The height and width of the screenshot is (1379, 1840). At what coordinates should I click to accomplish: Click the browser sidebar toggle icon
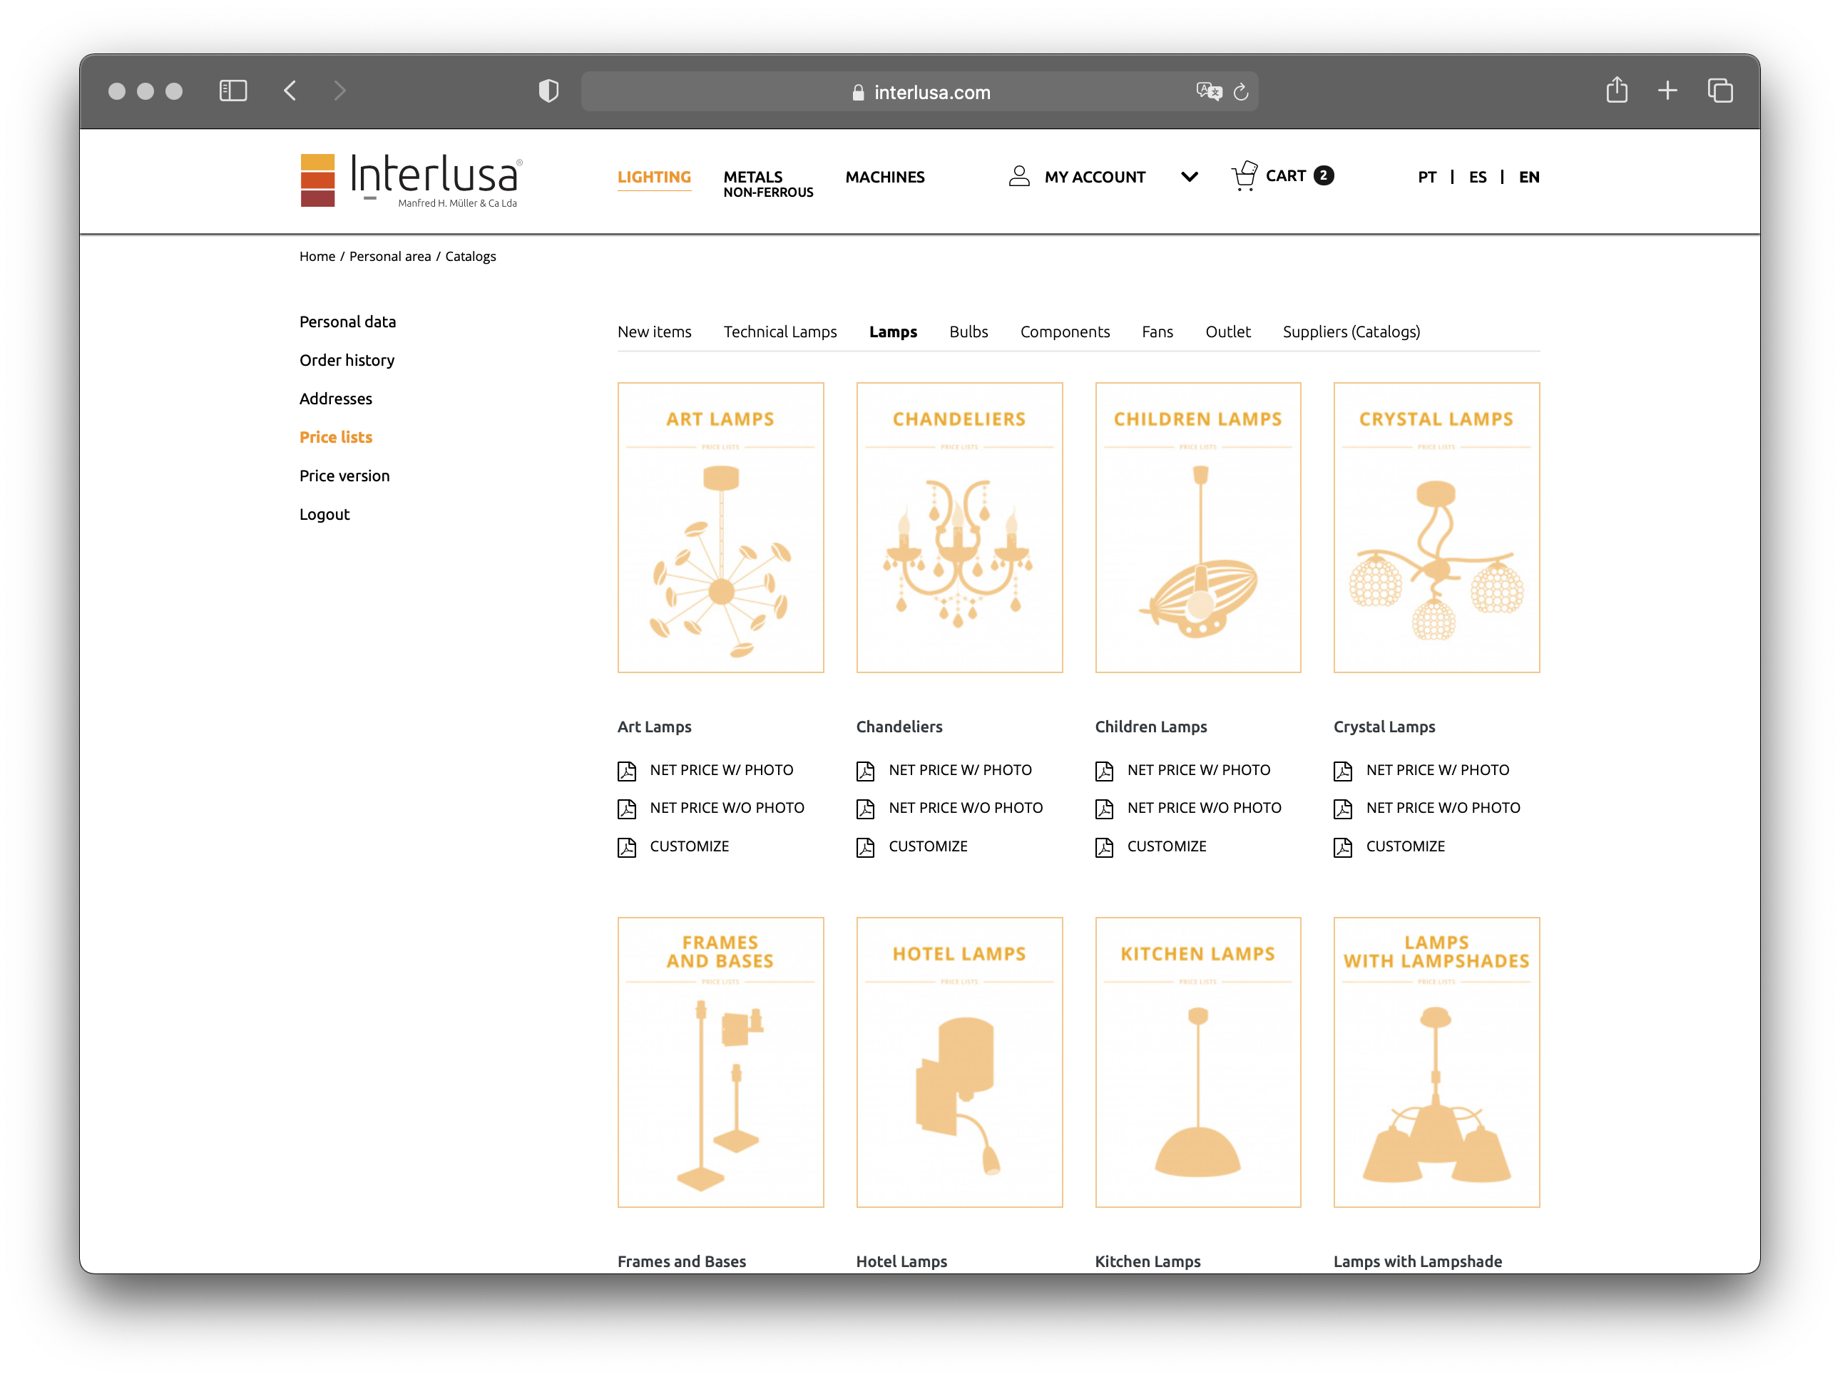point(233,91)
